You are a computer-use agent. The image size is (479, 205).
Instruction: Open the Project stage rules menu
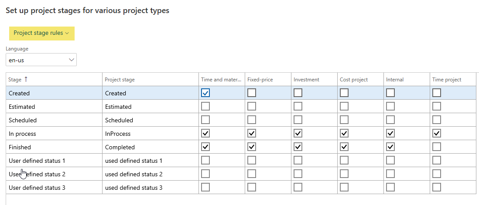41,33
